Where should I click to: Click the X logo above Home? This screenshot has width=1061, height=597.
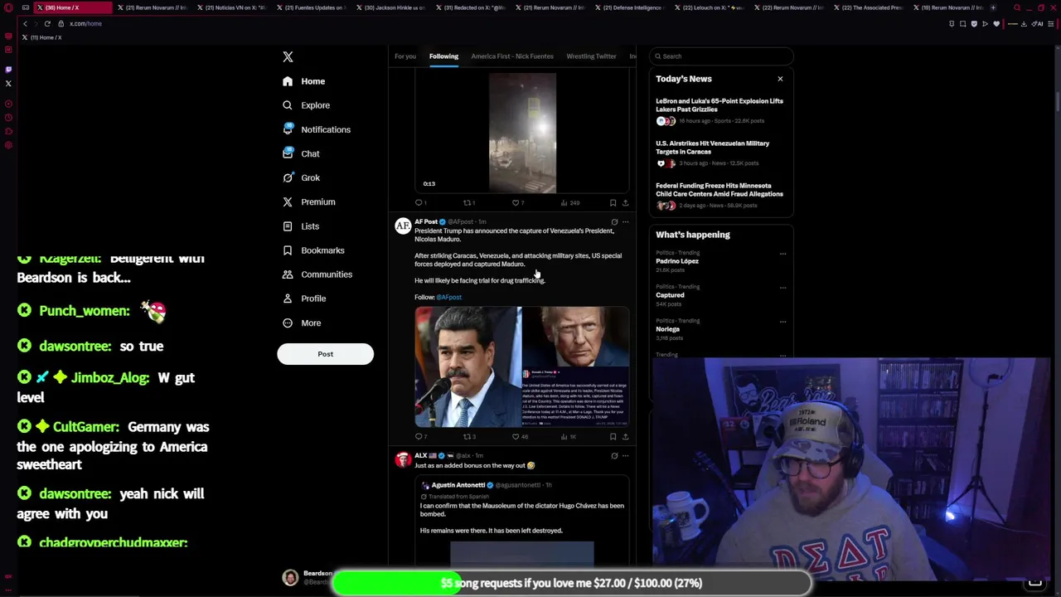pos(288,56)
